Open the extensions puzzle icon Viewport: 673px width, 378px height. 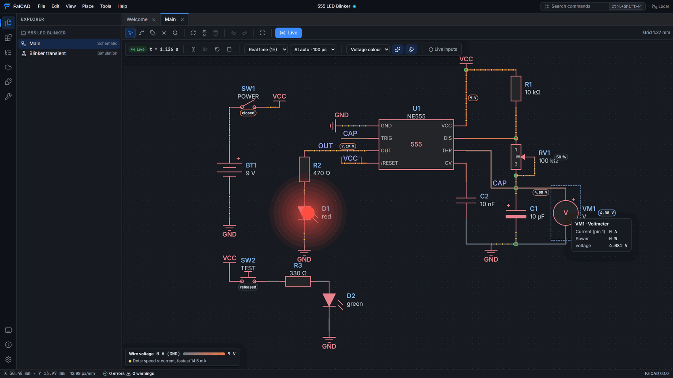[x=8, y=82]
